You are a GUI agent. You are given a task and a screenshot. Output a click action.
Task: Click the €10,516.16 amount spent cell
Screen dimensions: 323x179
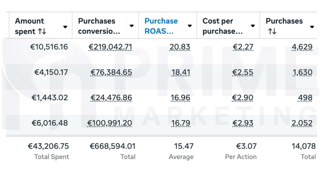[x=49, y=47]
